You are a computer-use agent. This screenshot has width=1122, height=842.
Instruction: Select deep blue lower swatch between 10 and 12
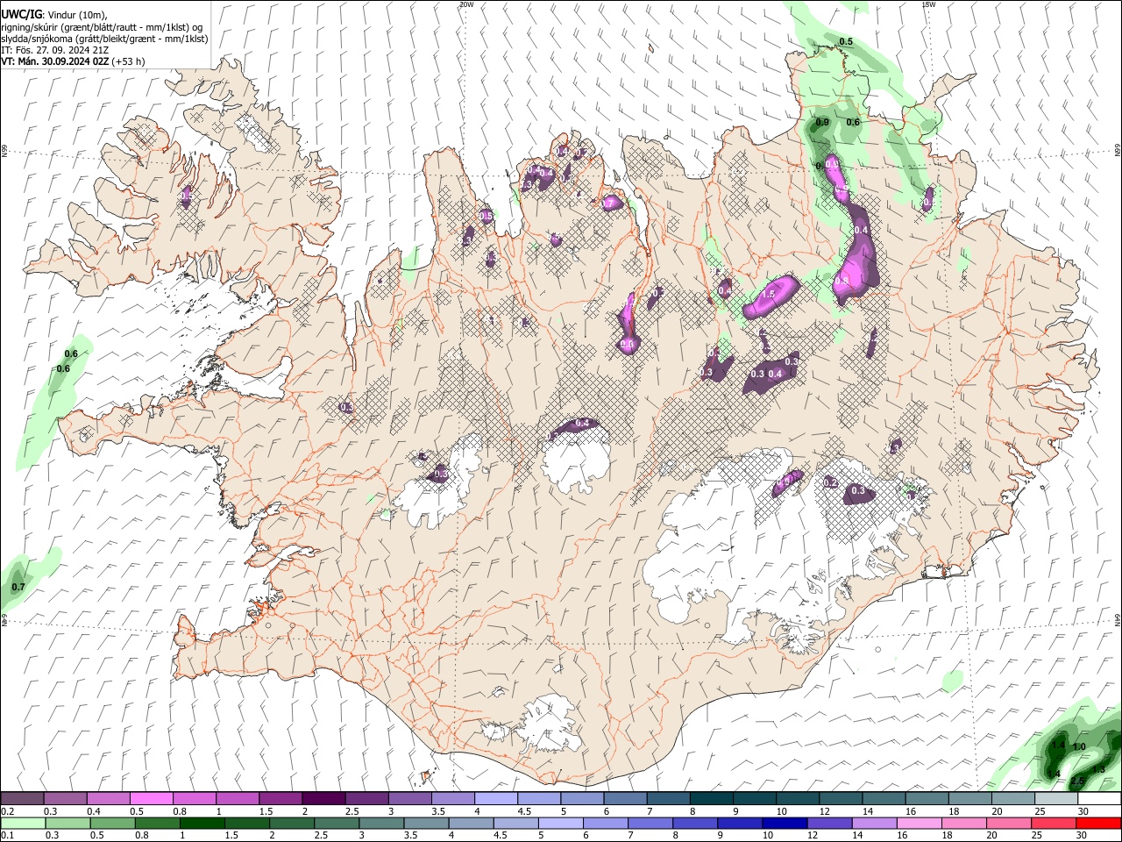coord(784,823)
